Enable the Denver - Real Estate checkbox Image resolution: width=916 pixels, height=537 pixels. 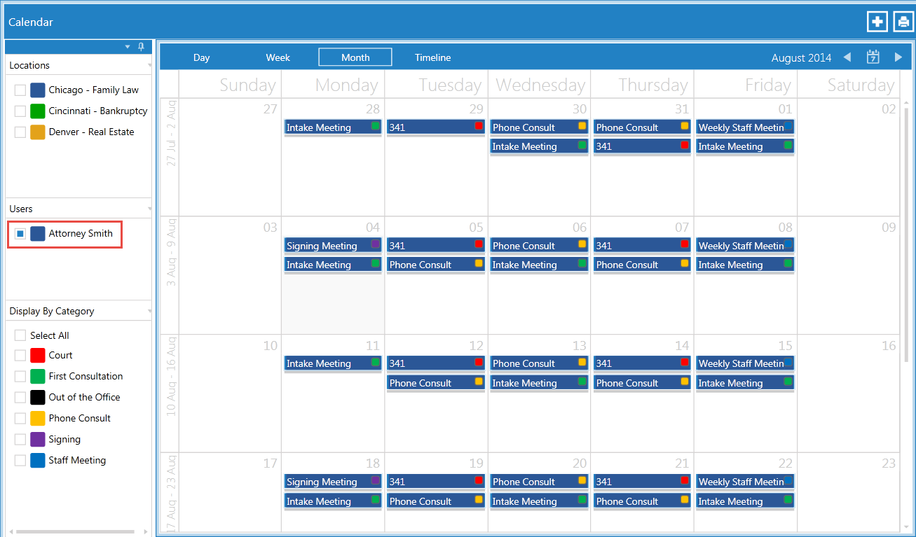coord(20,132)
